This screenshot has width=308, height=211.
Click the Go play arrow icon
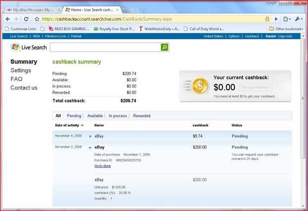(276, 19)
